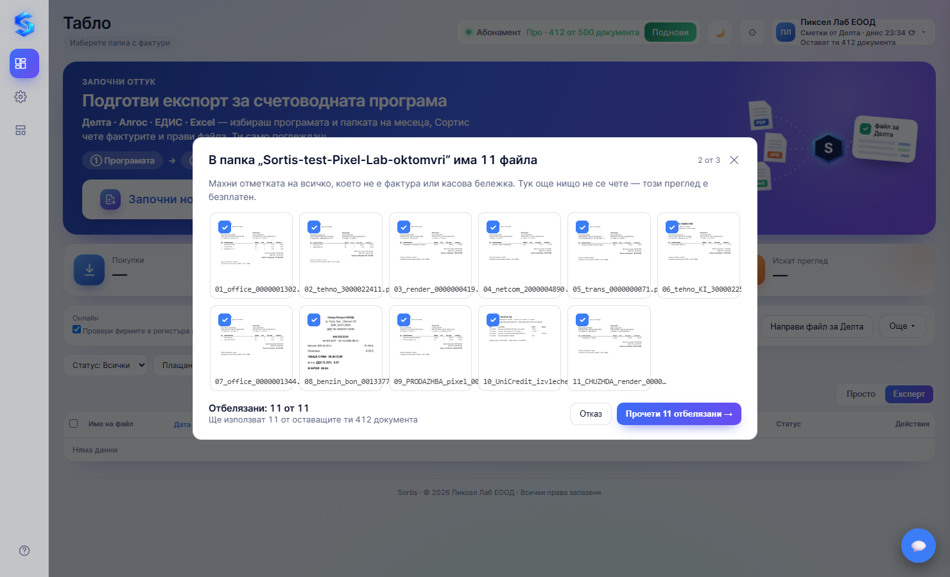Uncheck the 03_render_0000000419 file
Image resolution: width=950 pixels, height=577 pixels.
click(x=404, y=227)
